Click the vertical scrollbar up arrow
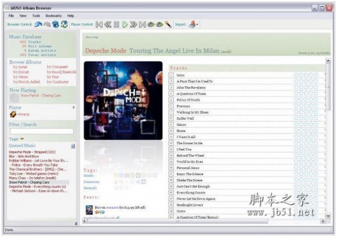Screen dimensions: 337x238 click(x=328, y=61)
